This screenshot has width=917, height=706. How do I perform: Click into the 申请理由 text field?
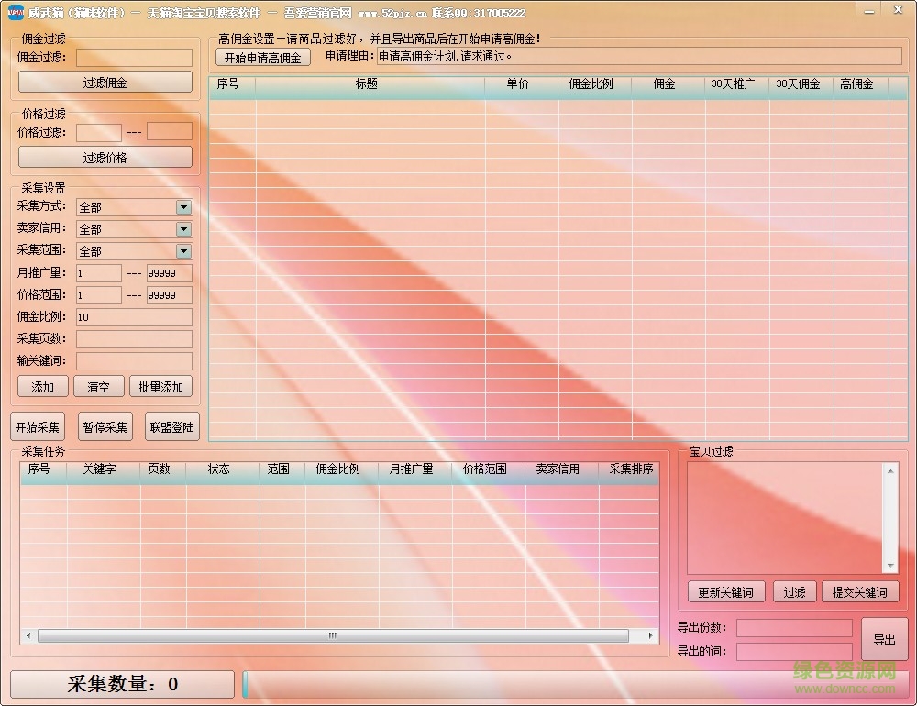(638, 56)
